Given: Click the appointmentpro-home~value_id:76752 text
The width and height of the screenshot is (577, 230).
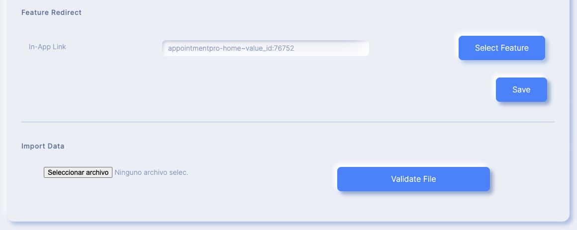Looking at the screenshot, I should pos(231,48).
